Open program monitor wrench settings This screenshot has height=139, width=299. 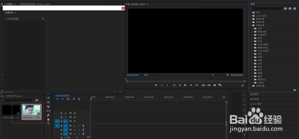pos(228,75)
